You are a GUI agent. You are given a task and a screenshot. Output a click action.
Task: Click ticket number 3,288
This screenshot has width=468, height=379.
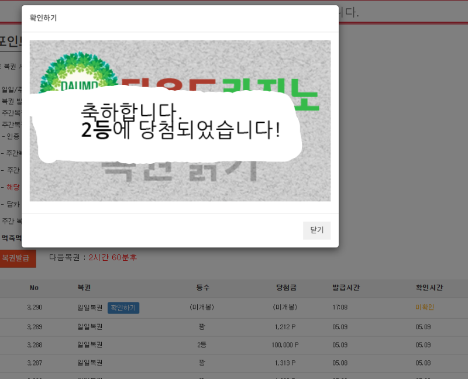pyautogui.click(x=35, y=345)
